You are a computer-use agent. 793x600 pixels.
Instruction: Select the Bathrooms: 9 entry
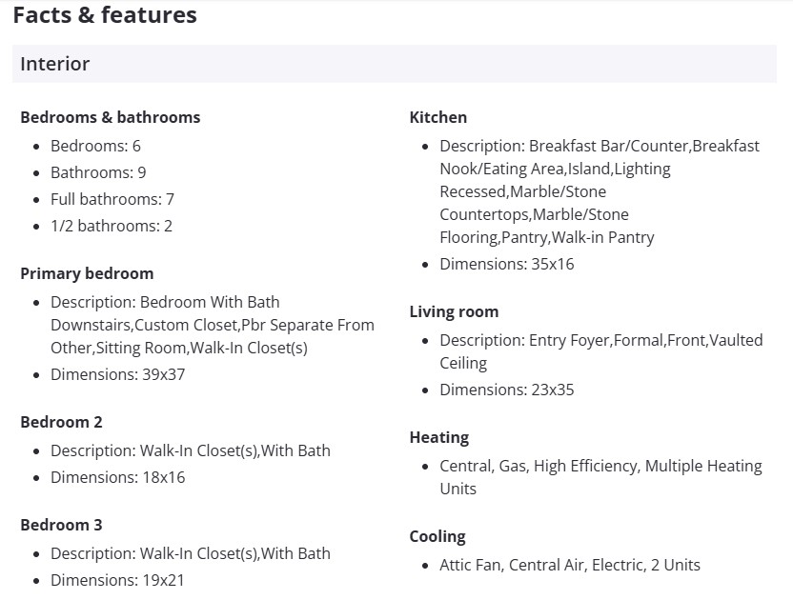click(98, 172)
